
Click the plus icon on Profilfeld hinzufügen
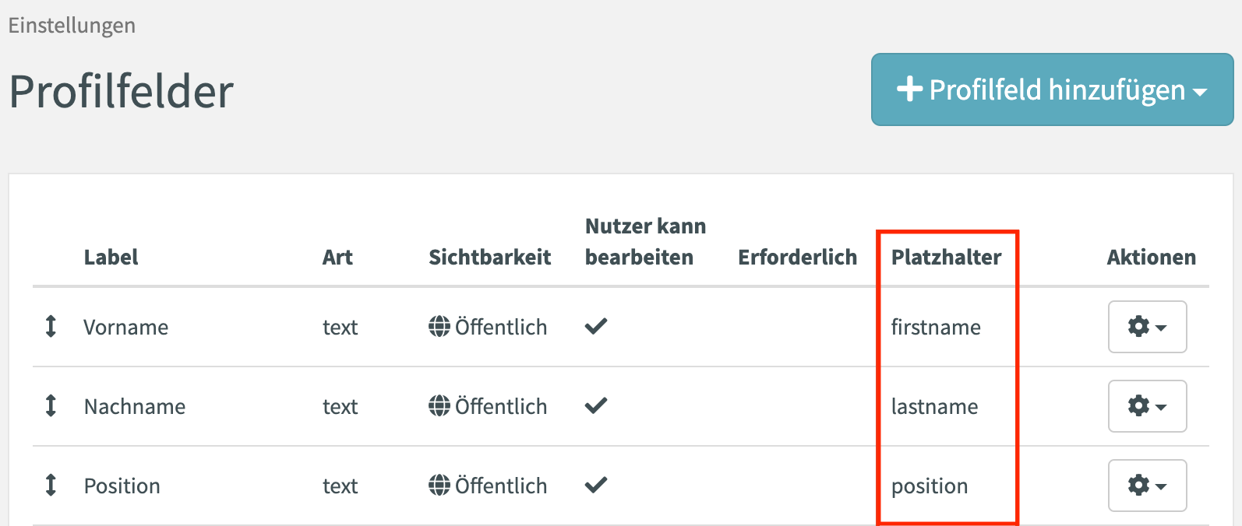tap(909, 89)
